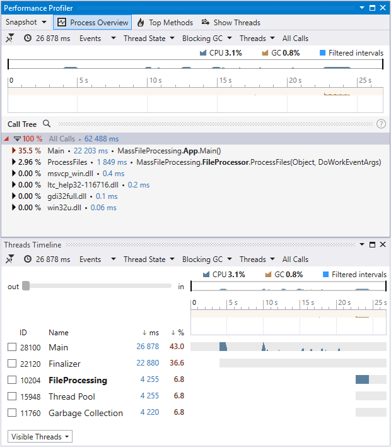Check the Main thread checkbox
Viewport: 391px width, 447px height.
click(x=12, y=347)
